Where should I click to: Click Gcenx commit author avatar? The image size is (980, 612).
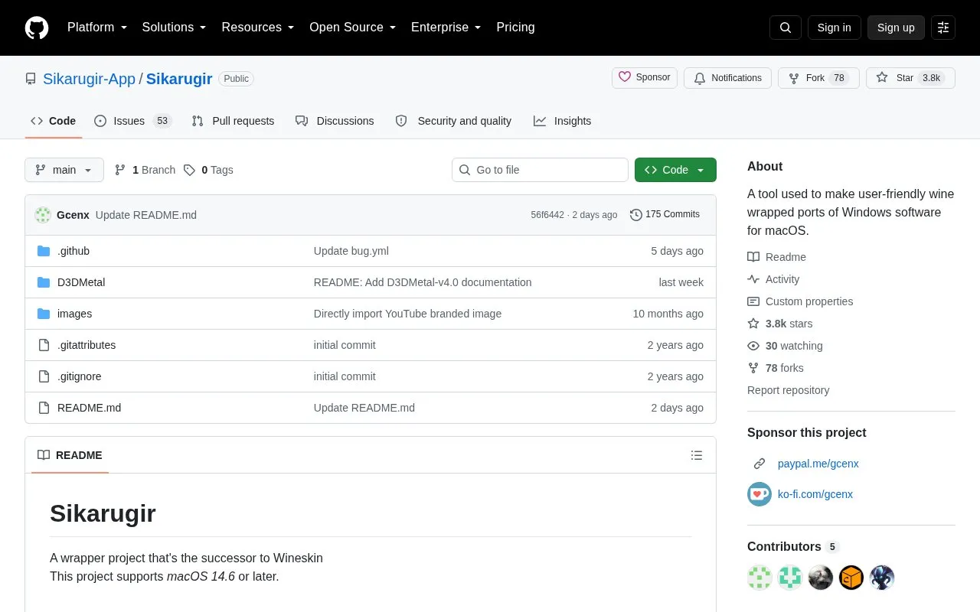click(x=43, y=215)
